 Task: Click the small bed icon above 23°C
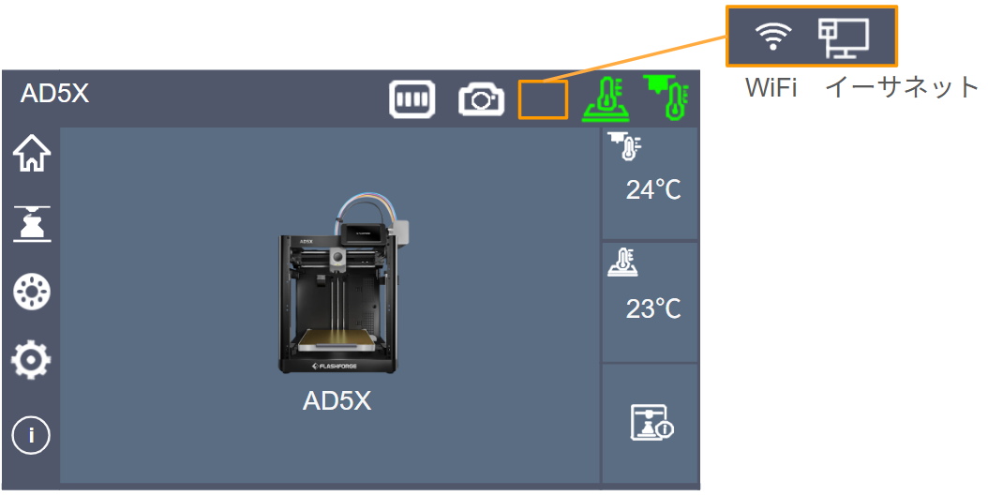[623, 263]
